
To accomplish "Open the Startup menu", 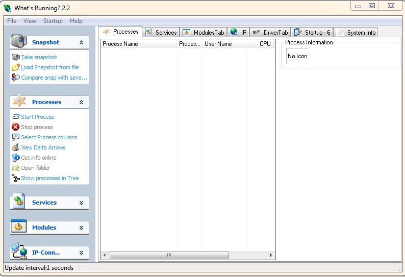I will point(53,21).
